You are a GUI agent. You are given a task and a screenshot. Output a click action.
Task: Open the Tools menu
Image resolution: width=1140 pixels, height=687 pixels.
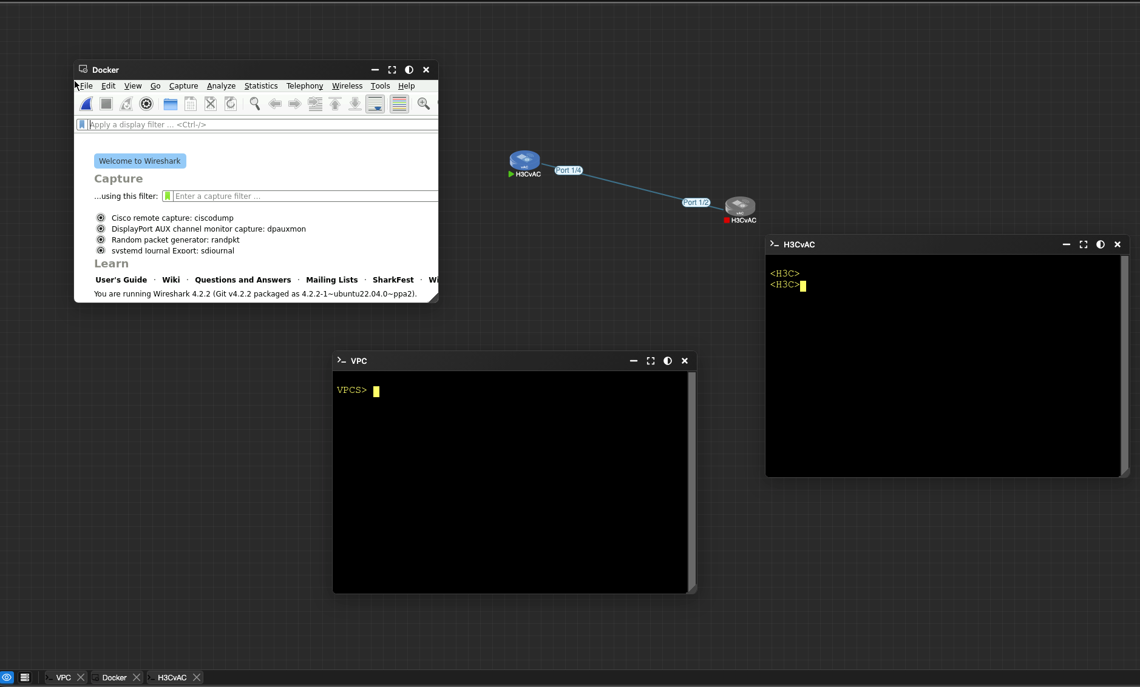click(381, 85)
